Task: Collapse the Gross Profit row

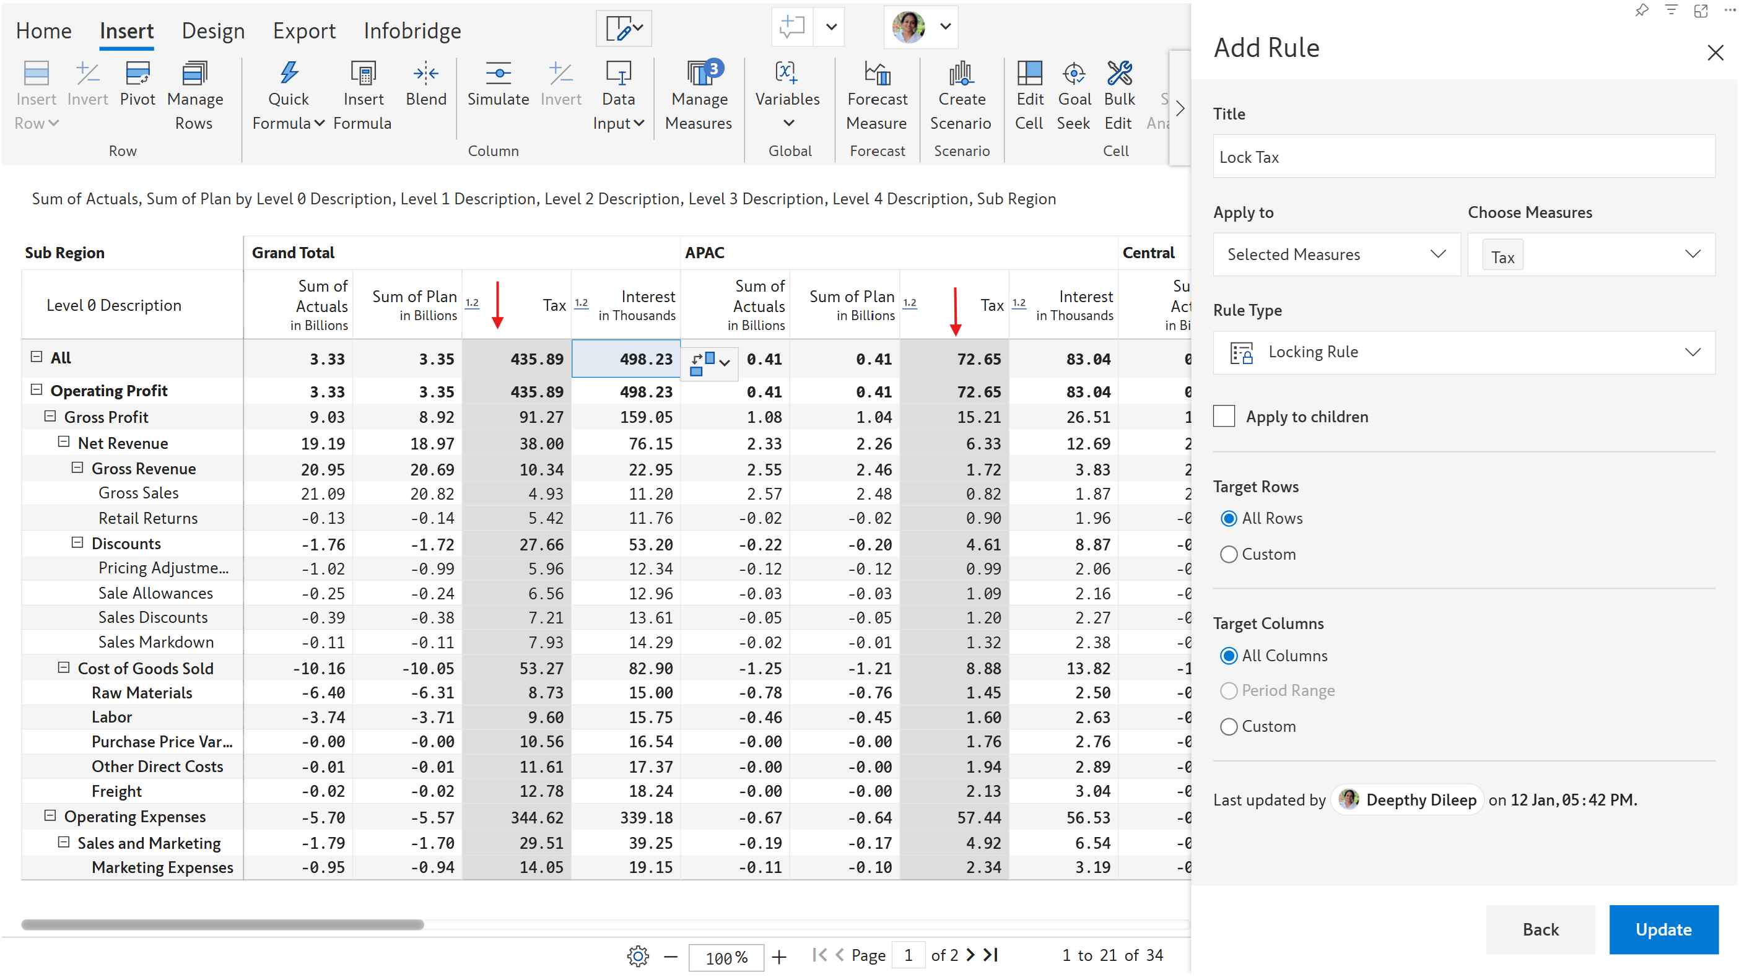Action: click(50, 416)
